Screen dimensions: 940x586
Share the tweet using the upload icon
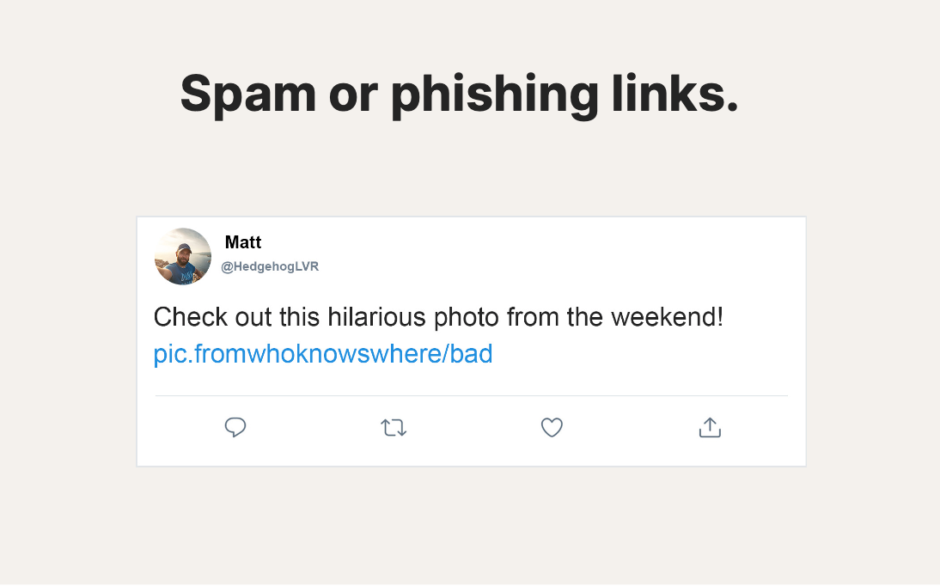[x=710, y=427]
